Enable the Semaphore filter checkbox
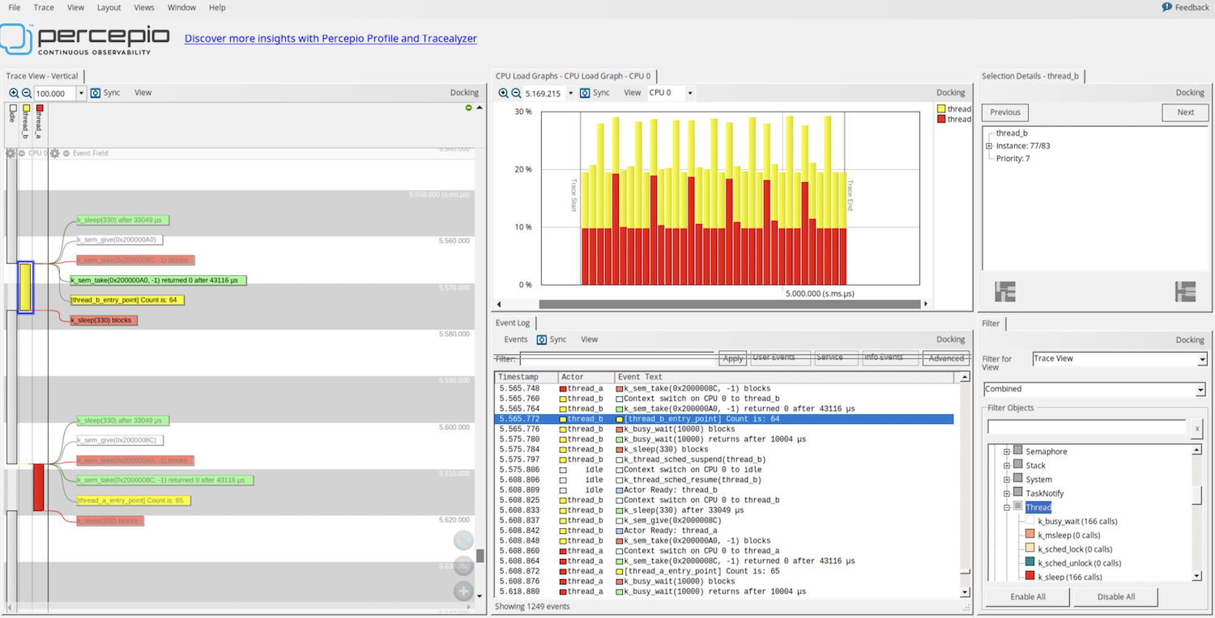1215x618 pixels. pyautogui.click(x=1019, y=451)
